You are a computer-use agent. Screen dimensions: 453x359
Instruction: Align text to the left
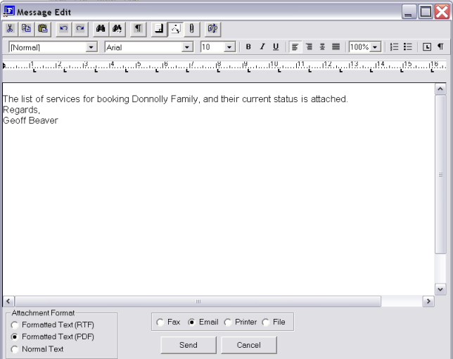click(295, 47)
